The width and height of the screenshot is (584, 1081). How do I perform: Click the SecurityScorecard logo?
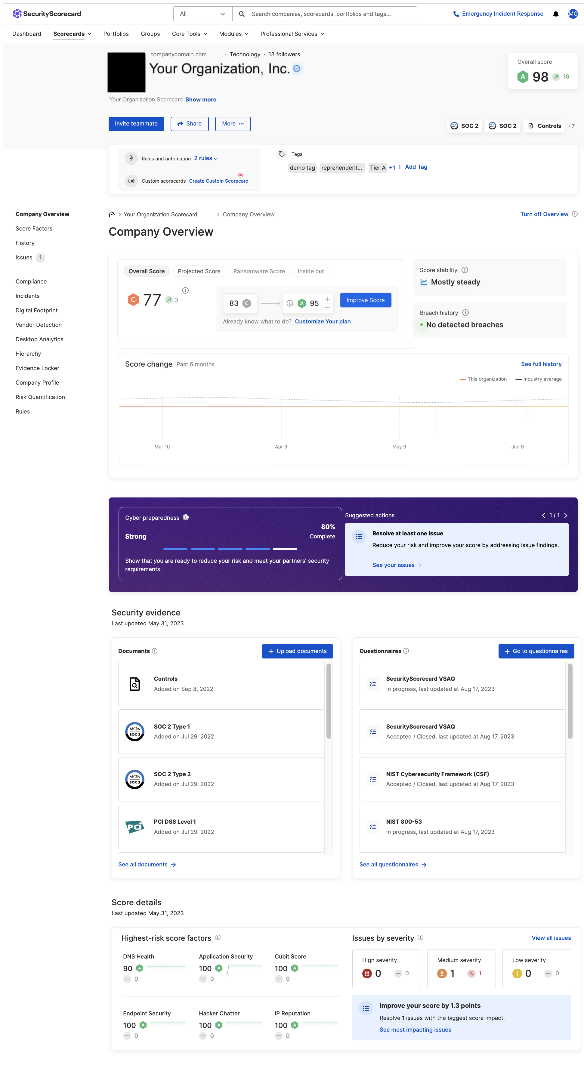pyautogui.click(x=47, y=14)
